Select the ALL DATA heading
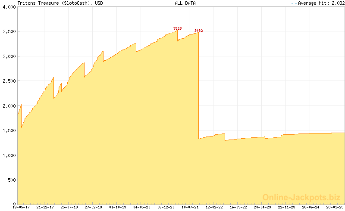345x211 pixels. pyautogui.click(x=185, y=3)
